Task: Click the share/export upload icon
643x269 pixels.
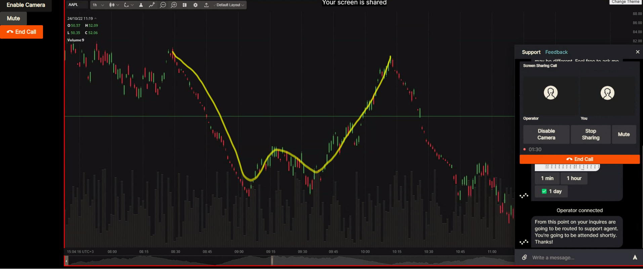Action: [x=206, y=5]
